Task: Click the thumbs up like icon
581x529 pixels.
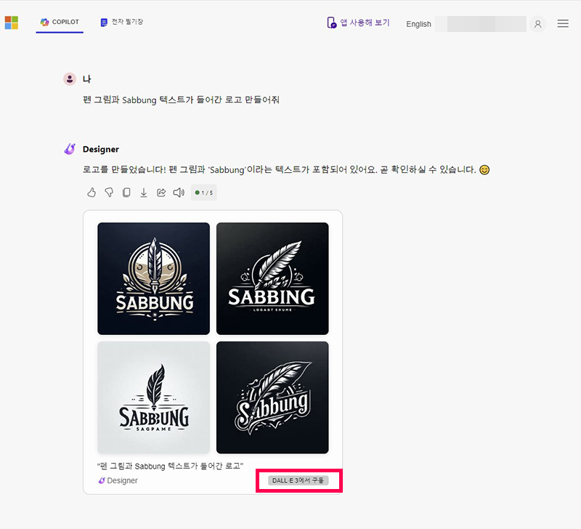Action: tap(92, 193)
